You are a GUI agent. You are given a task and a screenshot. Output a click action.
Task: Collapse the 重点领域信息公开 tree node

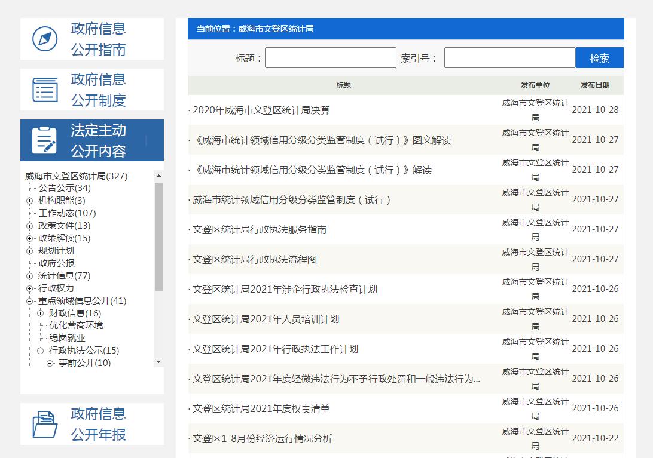pyautogui.click(x=30, y=301)
